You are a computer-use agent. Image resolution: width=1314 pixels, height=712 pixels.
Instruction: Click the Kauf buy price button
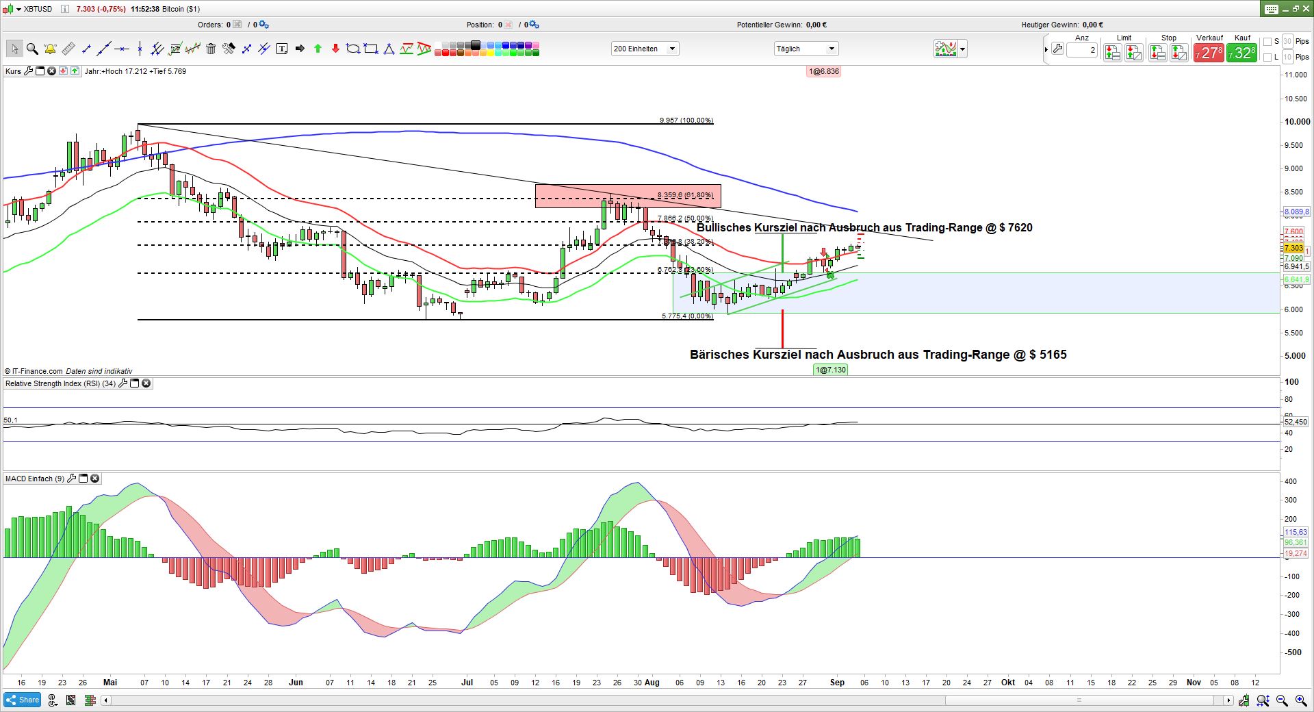coord(1241,53)
